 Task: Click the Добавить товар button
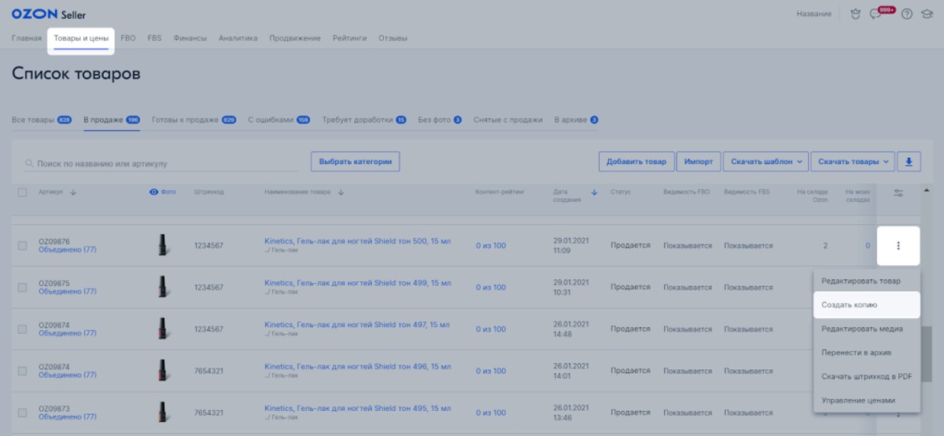coord(636,162)
